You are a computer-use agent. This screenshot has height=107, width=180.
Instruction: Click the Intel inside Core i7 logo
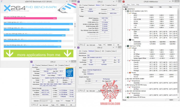click(69, 72)
